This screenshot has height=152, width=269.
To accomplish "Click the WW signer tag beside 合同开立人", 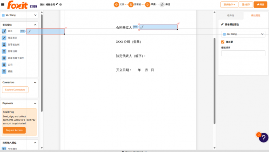I will (135, 27).
